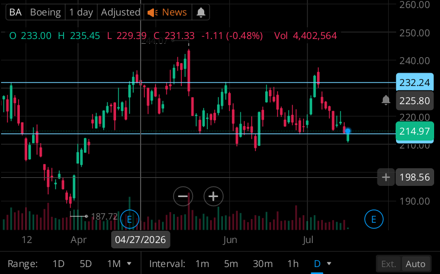Click the 04/27/2026 crosshair date label
This screenshot has width=440, height=274.
[140, 240]
